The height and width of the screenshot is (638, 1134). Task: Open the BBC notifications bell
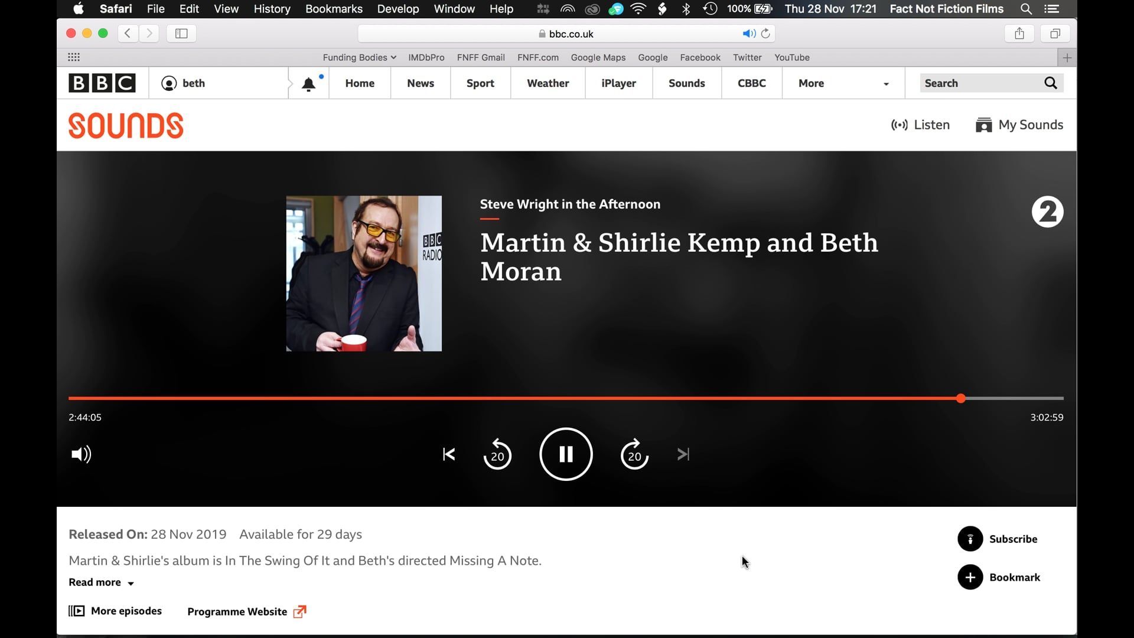coord(308,84)
